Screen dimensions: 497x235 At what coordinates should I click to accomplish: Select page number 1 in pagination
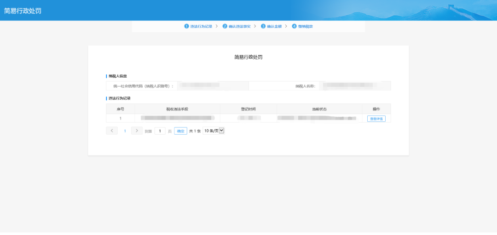pyautogui.click(x=124, y=131)
